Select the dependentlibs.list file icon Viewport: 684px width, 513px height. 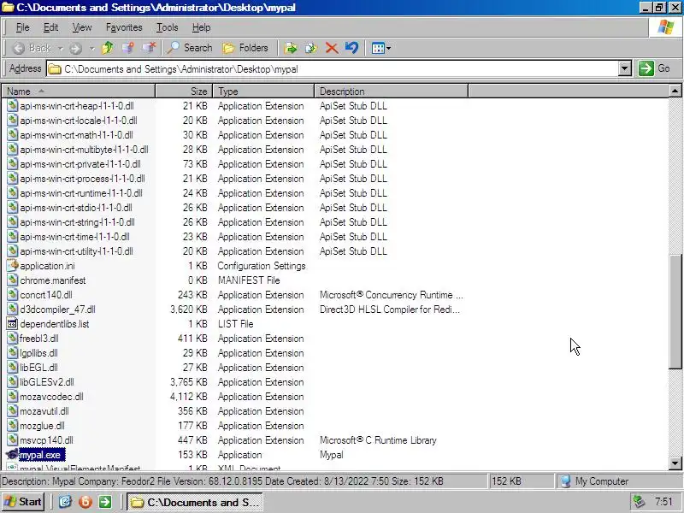tap(13, 324)
